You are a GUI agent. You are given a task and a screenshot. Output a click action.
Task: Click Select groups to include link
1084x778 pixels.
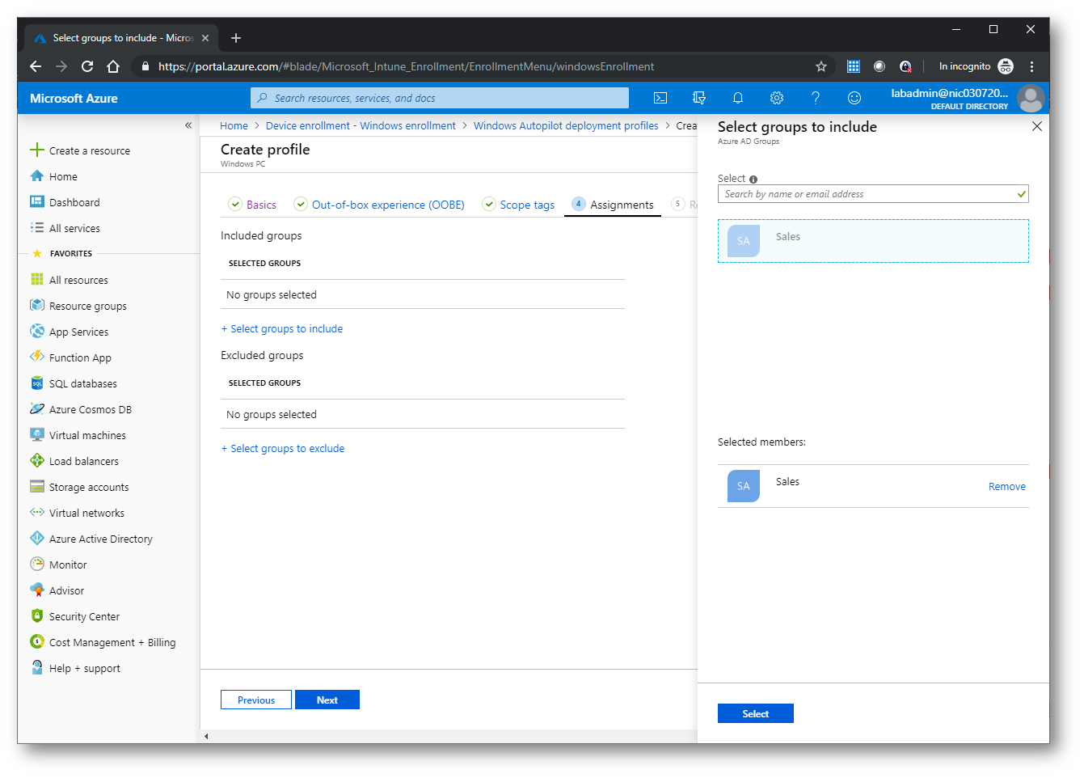282,328
